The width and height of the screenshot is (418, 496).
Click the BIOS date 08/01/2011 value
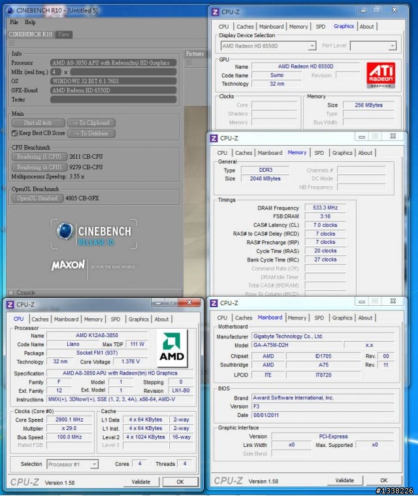[323, 415]
